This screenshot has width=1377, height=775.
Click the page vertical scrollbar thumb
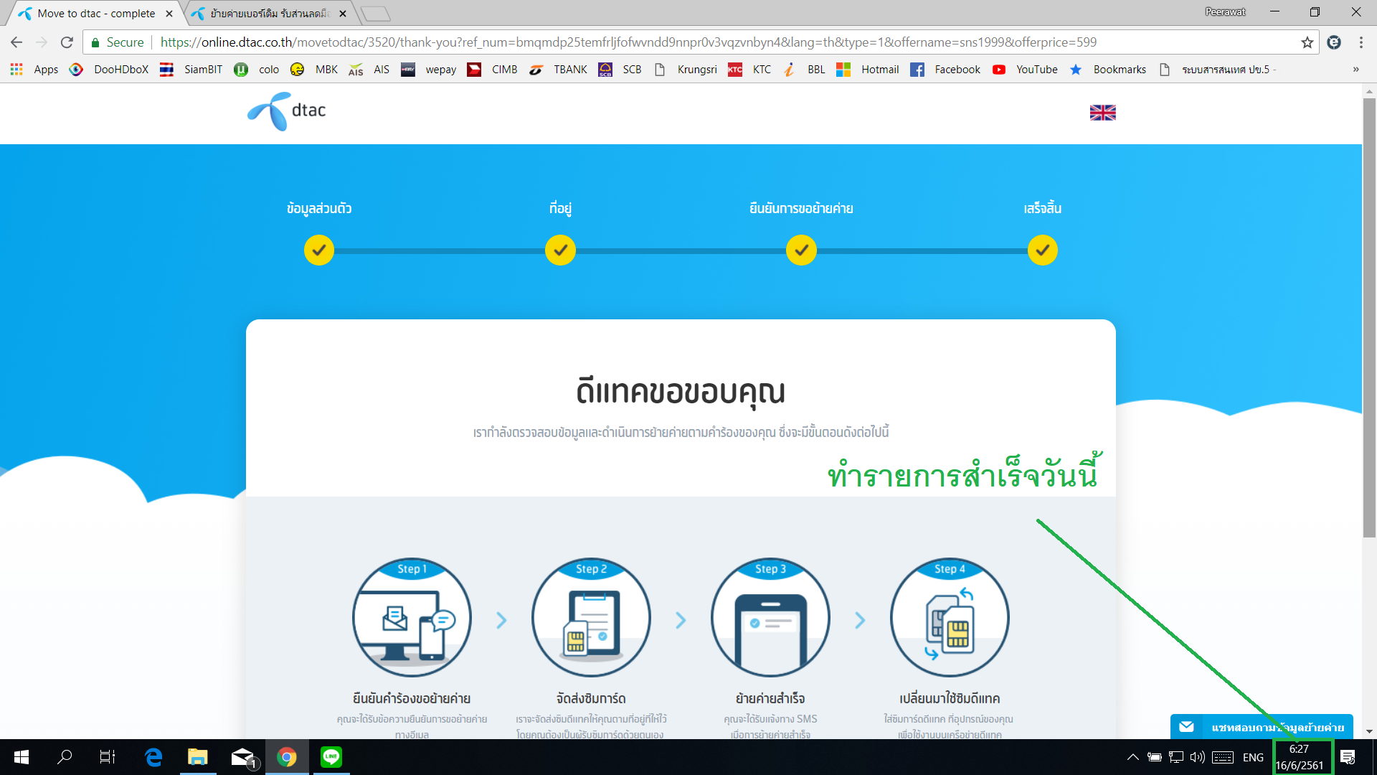[1369, 316]
